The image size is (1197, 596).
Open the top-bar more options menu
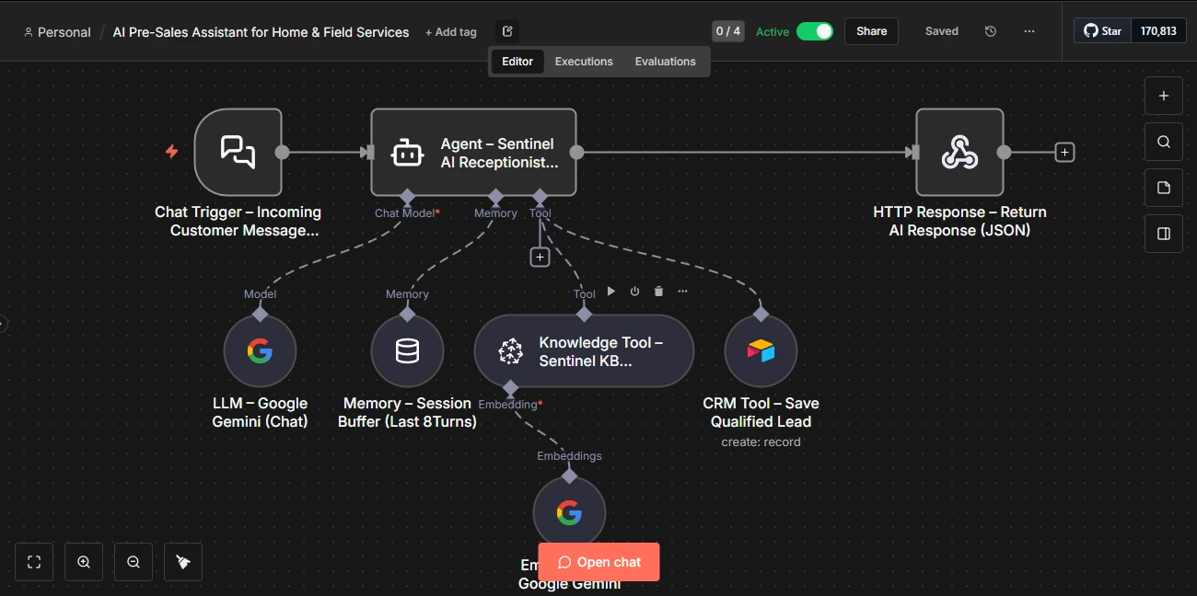[1029, 30]
